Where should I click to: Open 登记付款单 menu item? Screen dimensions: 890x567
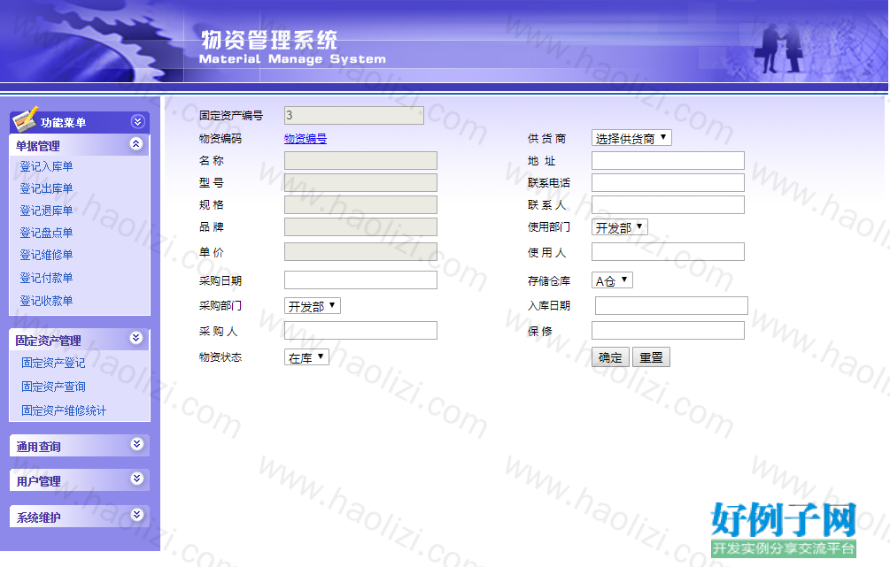47,278
